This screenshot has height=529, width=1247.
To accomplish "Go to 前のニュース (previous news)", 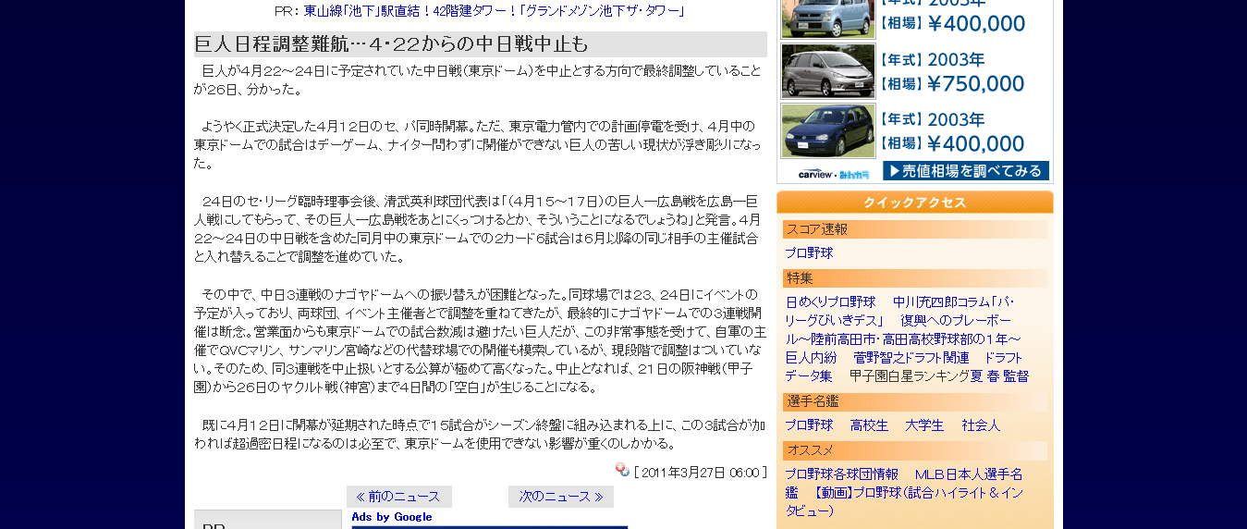I will coord(399,497).
